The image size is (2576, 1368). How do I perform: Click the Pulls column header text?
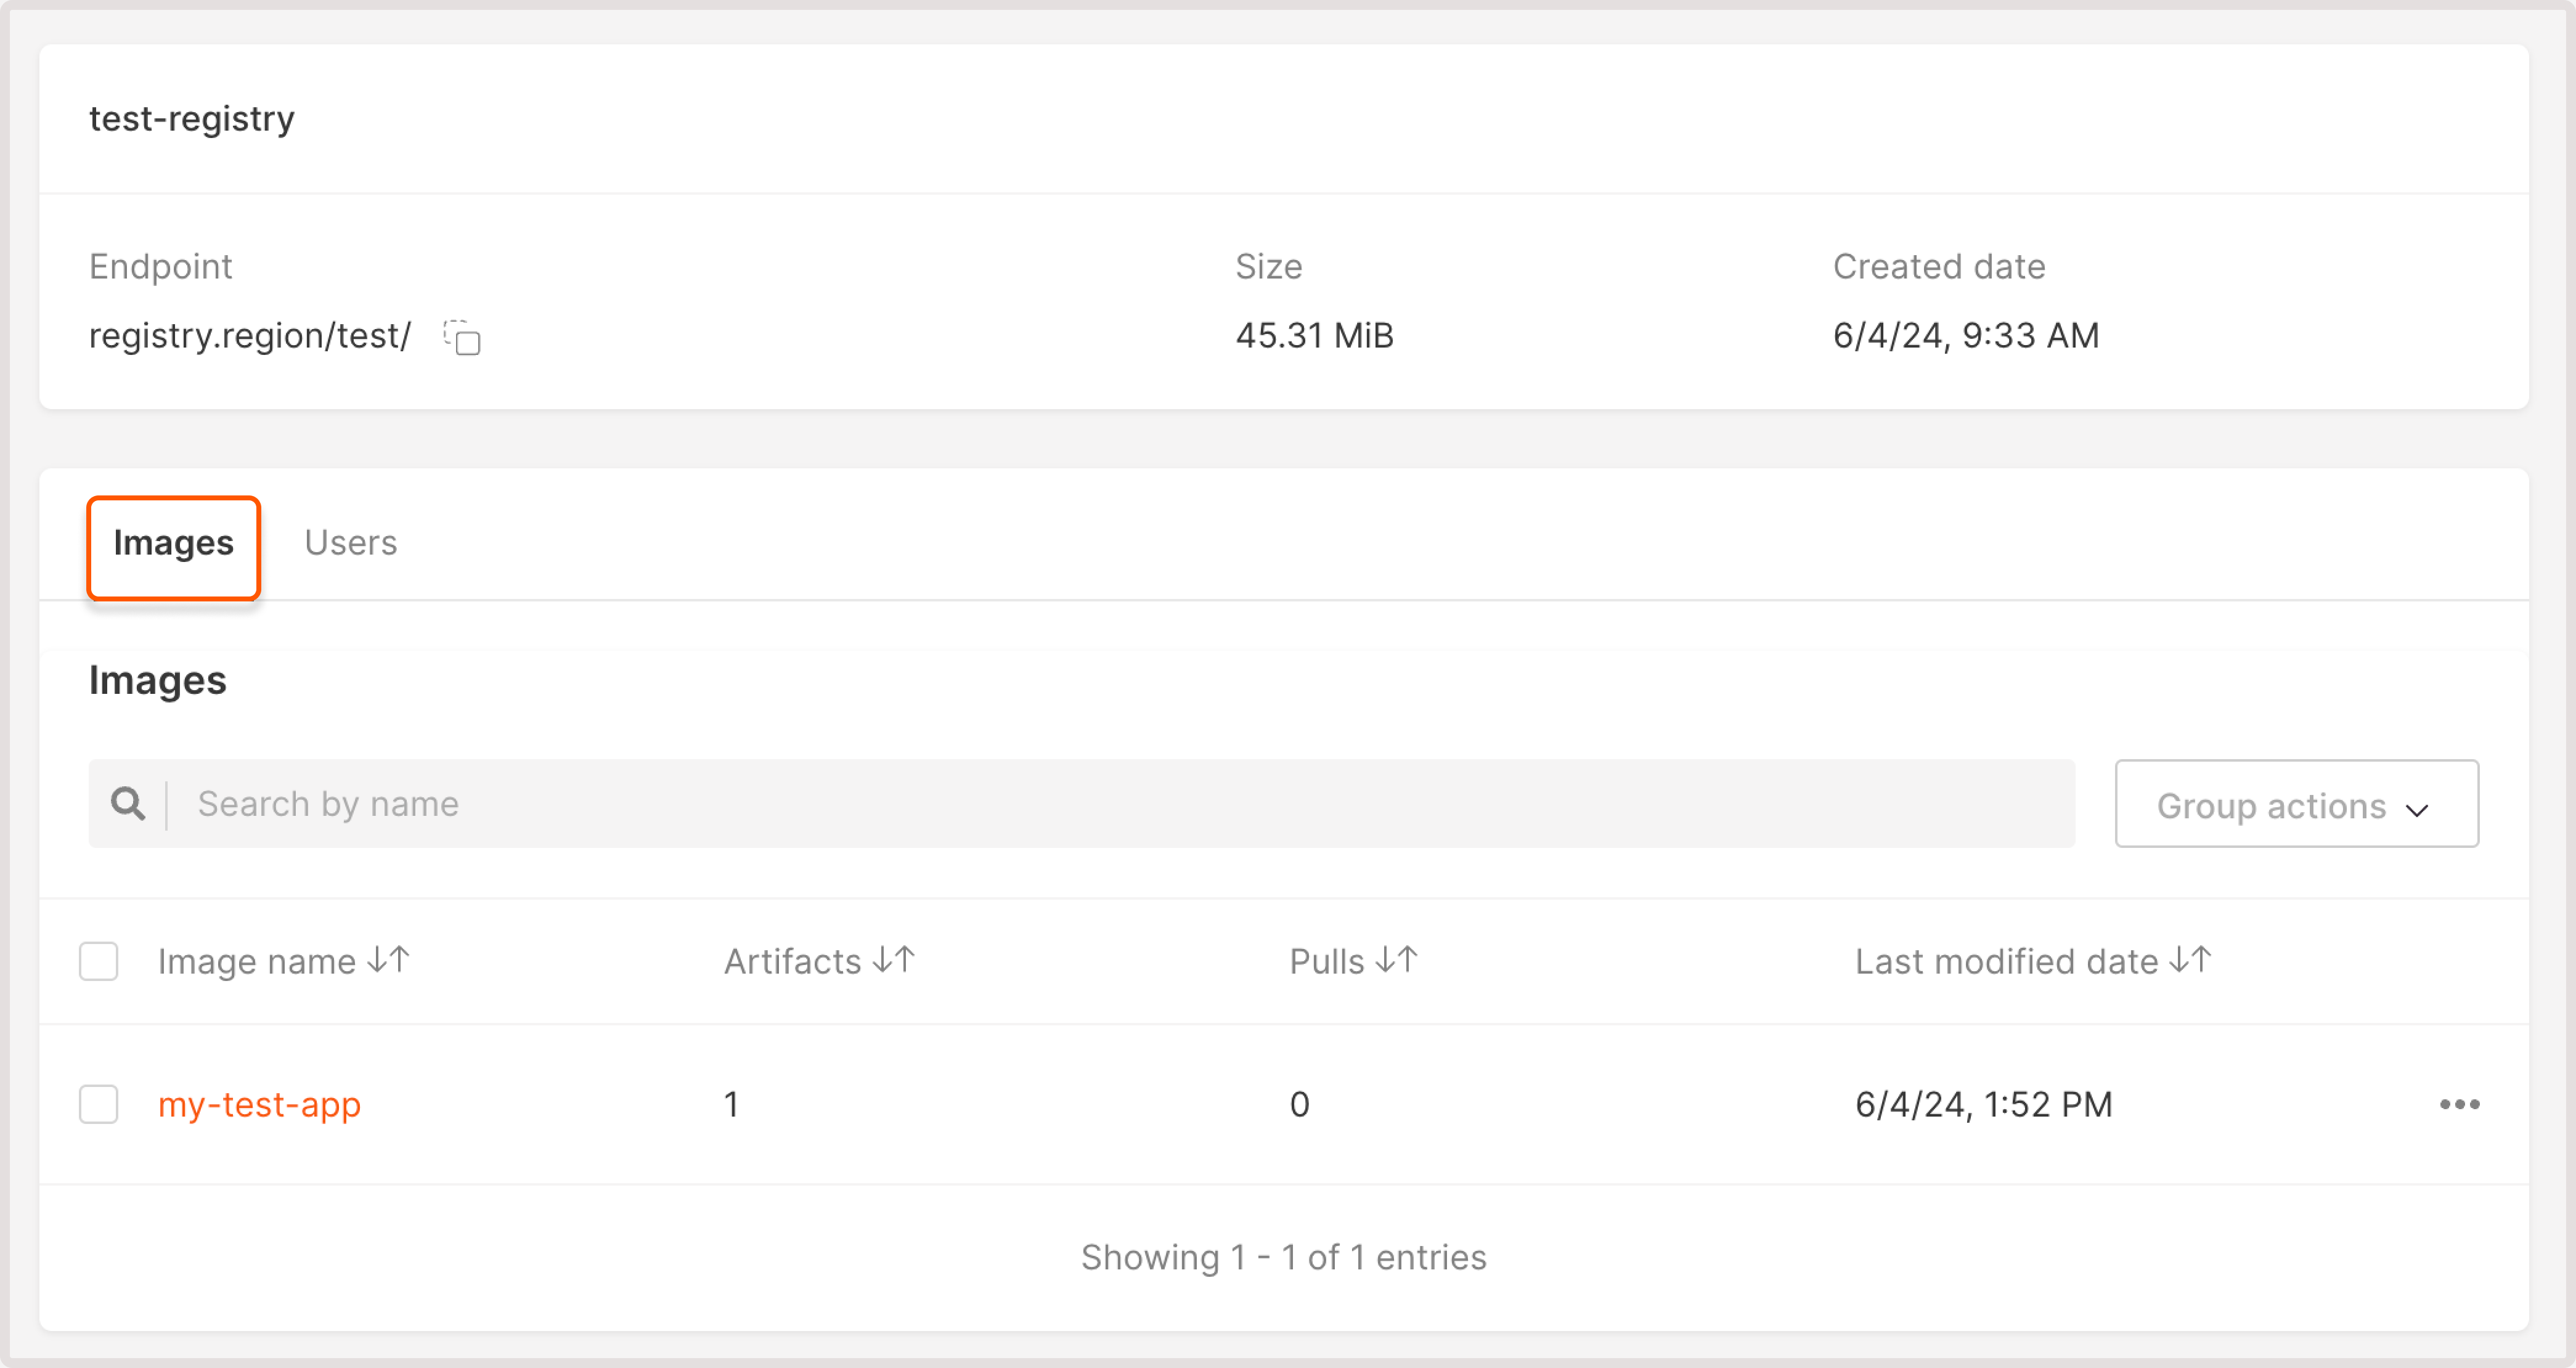coord(1326,961)
